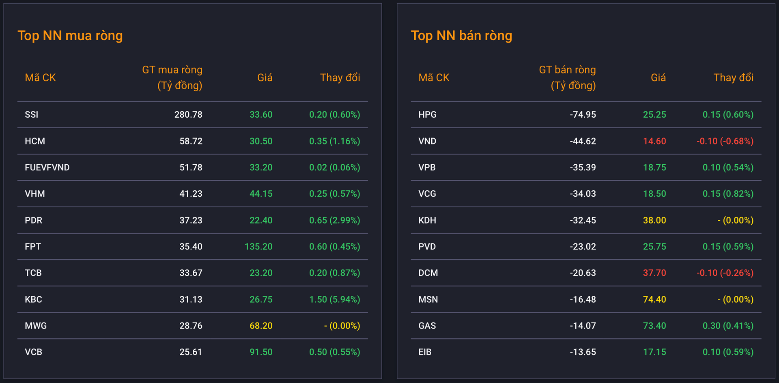Image resolution: width=779 pixels, height=383 pixels.
Task: Click HCM net buy value 58.72
Action: pos(191,141)
